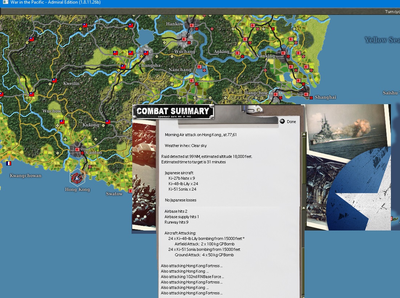Click 'Weather in hex: Clear sky' line
The image size is (400, 298).
pyautogui.click(x=186, y=146)
